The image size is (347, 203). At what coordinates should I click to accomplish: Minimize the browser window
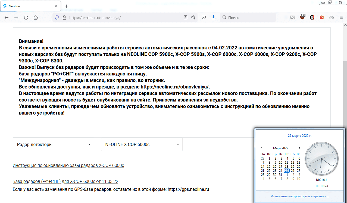pos(323,2)
